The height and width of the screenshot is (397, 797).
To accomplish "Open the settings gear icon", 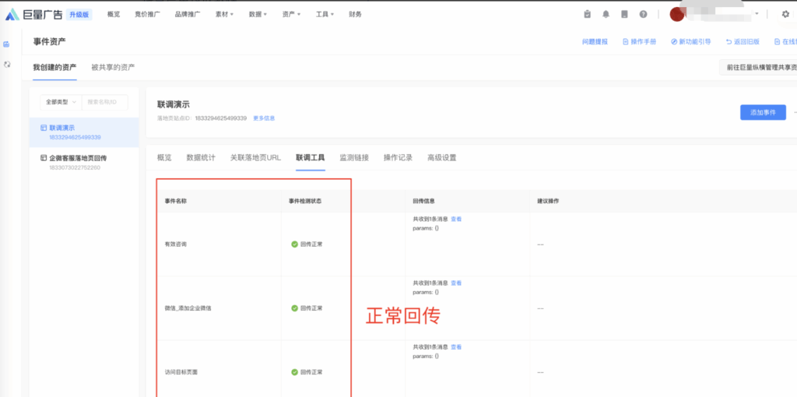I will [785, 14].
